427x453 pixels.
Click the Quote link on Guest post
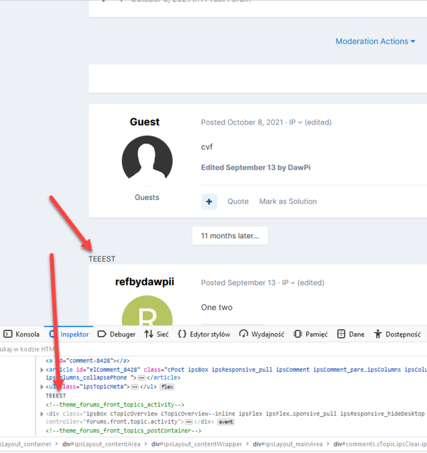pyautogui.click(x=238, y=202)
